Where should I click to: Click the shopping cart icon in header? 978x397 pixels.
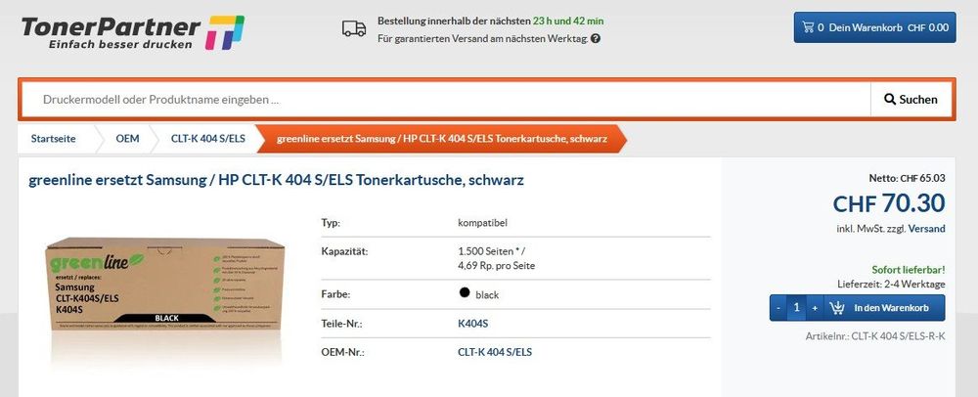coord(808,27)
